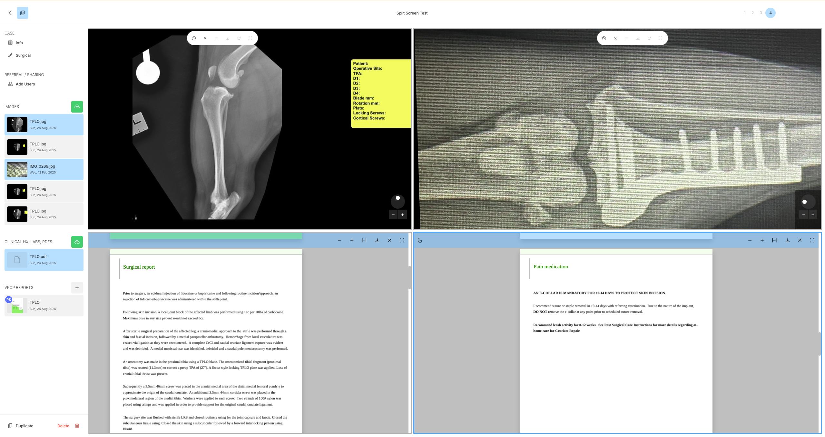Upload a file with green cloud beside Clinical HX, Labs, PDFs
The image size is (825, 437).
(77, 242)
